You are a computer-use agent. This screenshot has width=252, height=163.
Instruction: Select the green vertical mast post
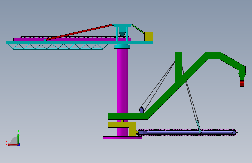(178, 67)
